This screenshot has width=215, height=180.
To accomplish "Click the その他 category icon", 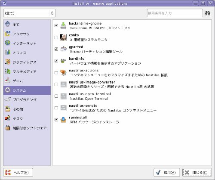I will pos(7,109).
